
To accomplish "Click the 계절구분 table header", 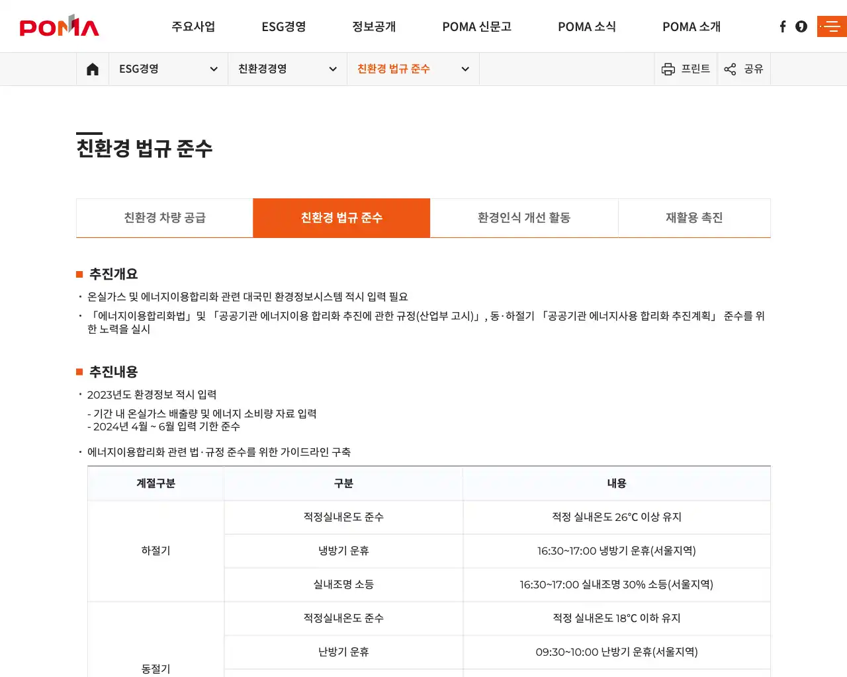I will 156,483.
